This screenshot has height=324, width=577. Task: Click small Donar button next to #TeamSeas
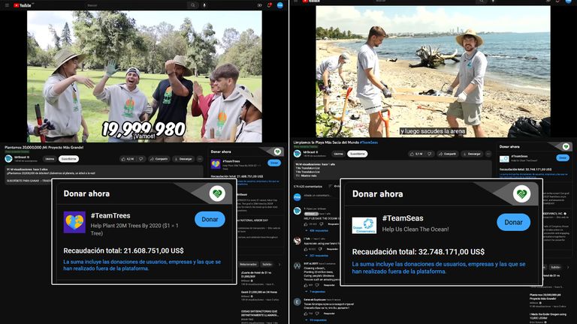(x=563, y=157)
